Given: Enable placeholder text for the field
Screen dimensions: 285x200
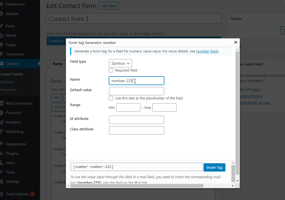Looking at the screenshot, I should tap(111, 98).
